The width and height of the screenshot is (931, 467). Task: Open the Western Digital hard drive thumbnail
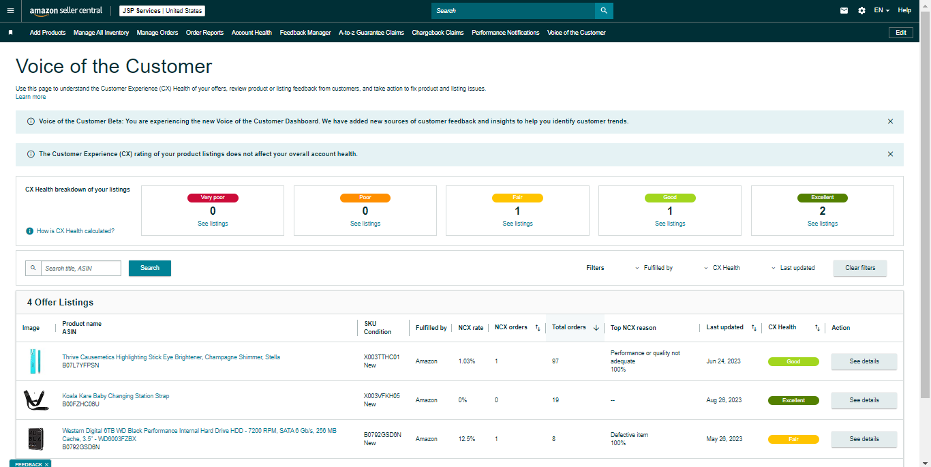tap(35, 439)
